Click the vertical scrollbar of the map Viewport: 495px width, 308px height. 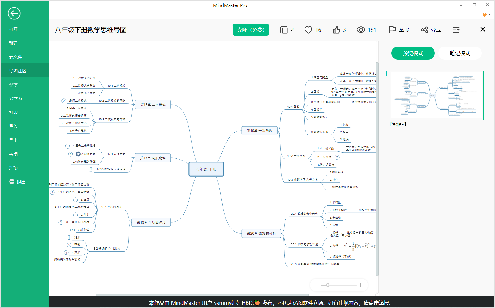click(x=377, y=169)
